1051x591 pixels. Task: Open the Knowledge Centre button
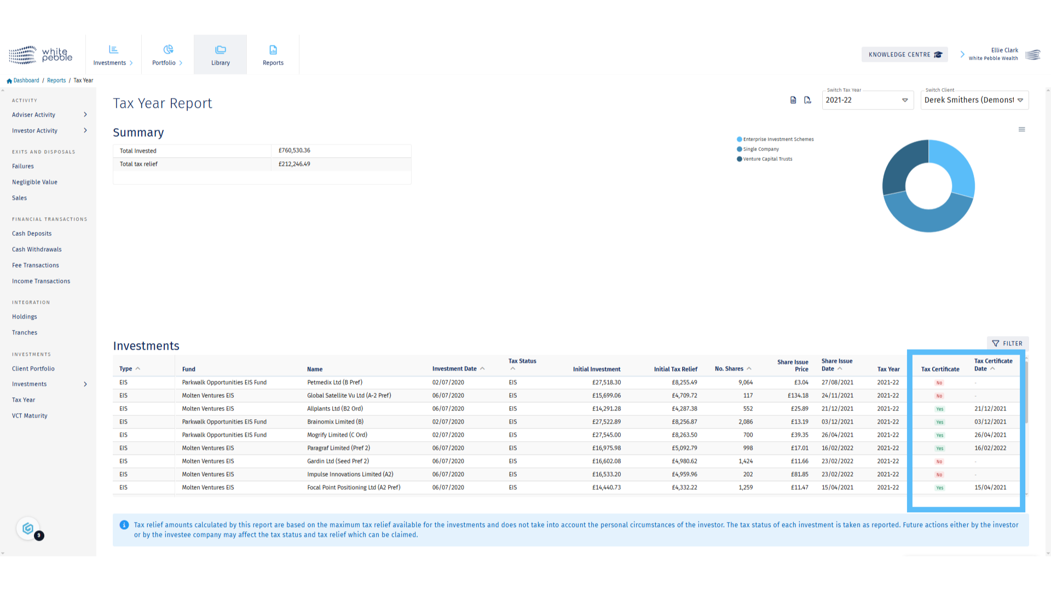click(904, 55)
